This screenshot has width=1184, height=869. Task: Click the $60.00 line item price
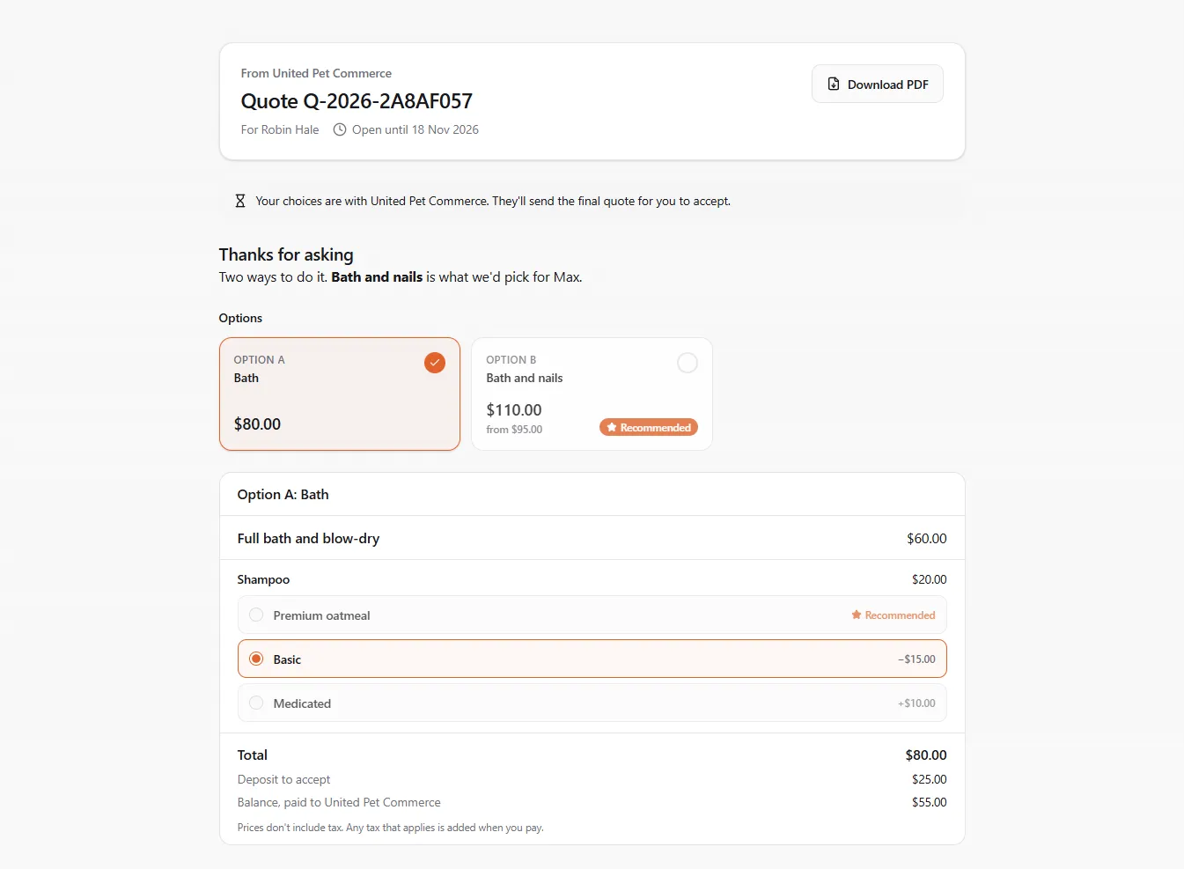927,539
